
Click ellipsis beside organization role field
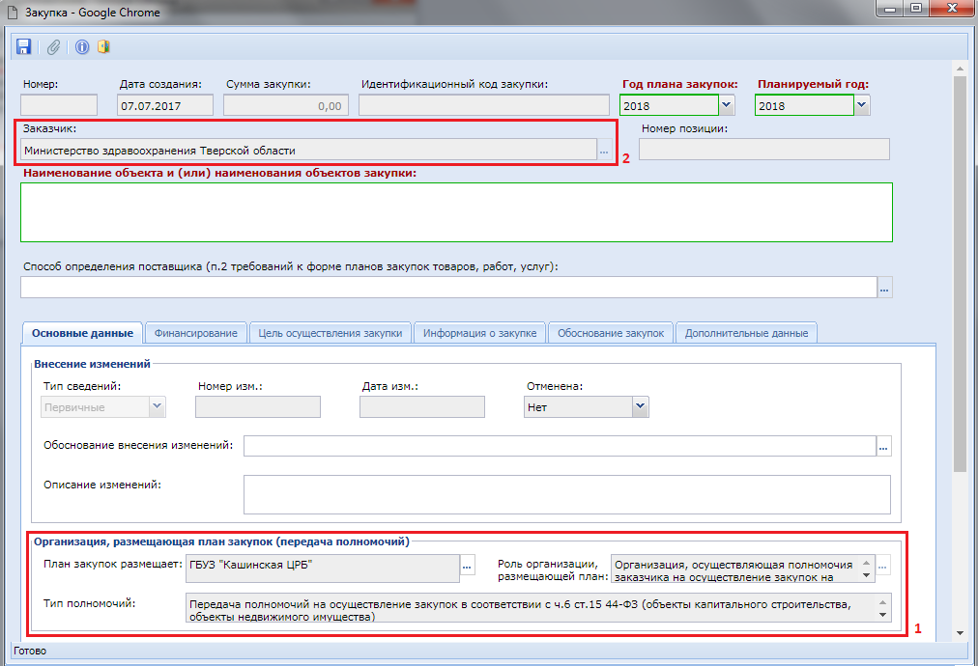tap(883, 568)
